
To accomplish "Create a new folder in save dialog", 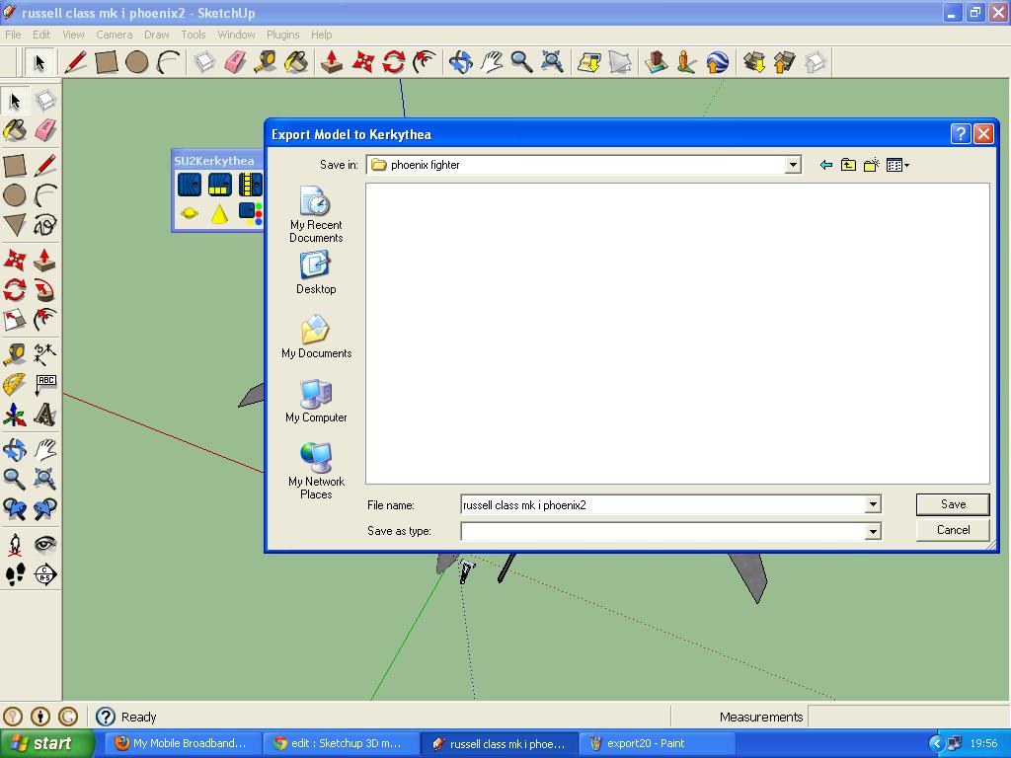I will pos(872,165).
